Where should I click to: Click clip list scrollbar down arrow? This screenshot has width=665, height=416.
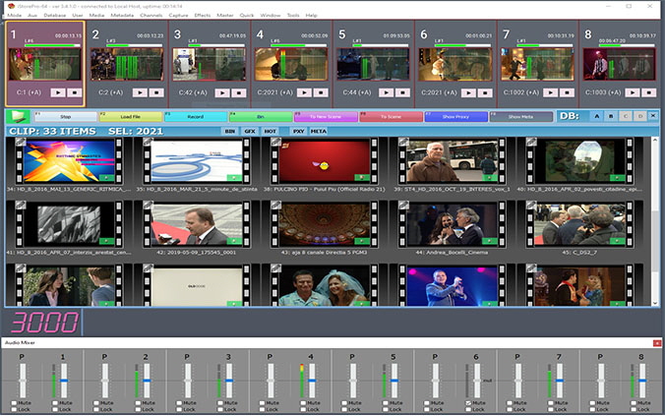(x=654, y=303)
